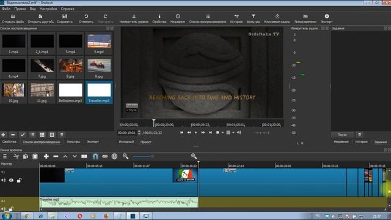The image size is (391, 220).
Task: Switch to the Проект player tab
Action: [x=145, y=142]
